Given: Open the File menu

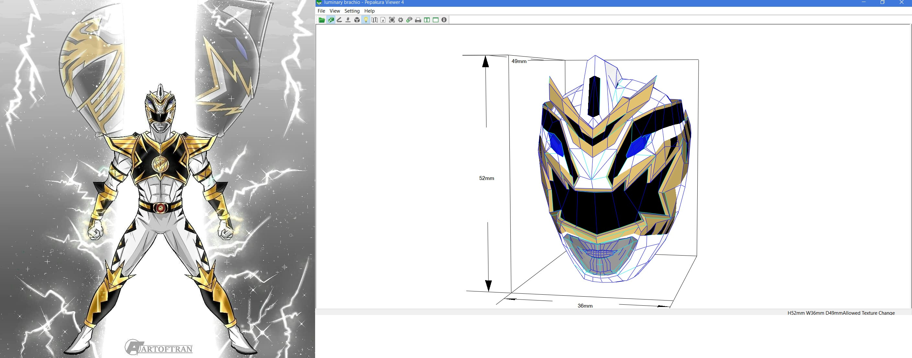Looking at the screenshot, I should pos(321,11).
